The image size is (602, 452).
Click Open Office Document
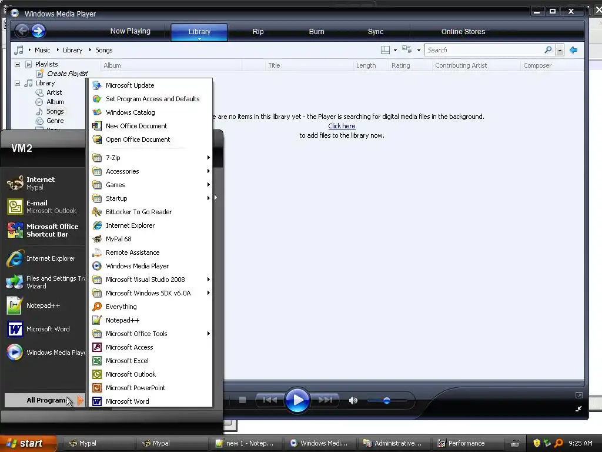click(150, 139)
